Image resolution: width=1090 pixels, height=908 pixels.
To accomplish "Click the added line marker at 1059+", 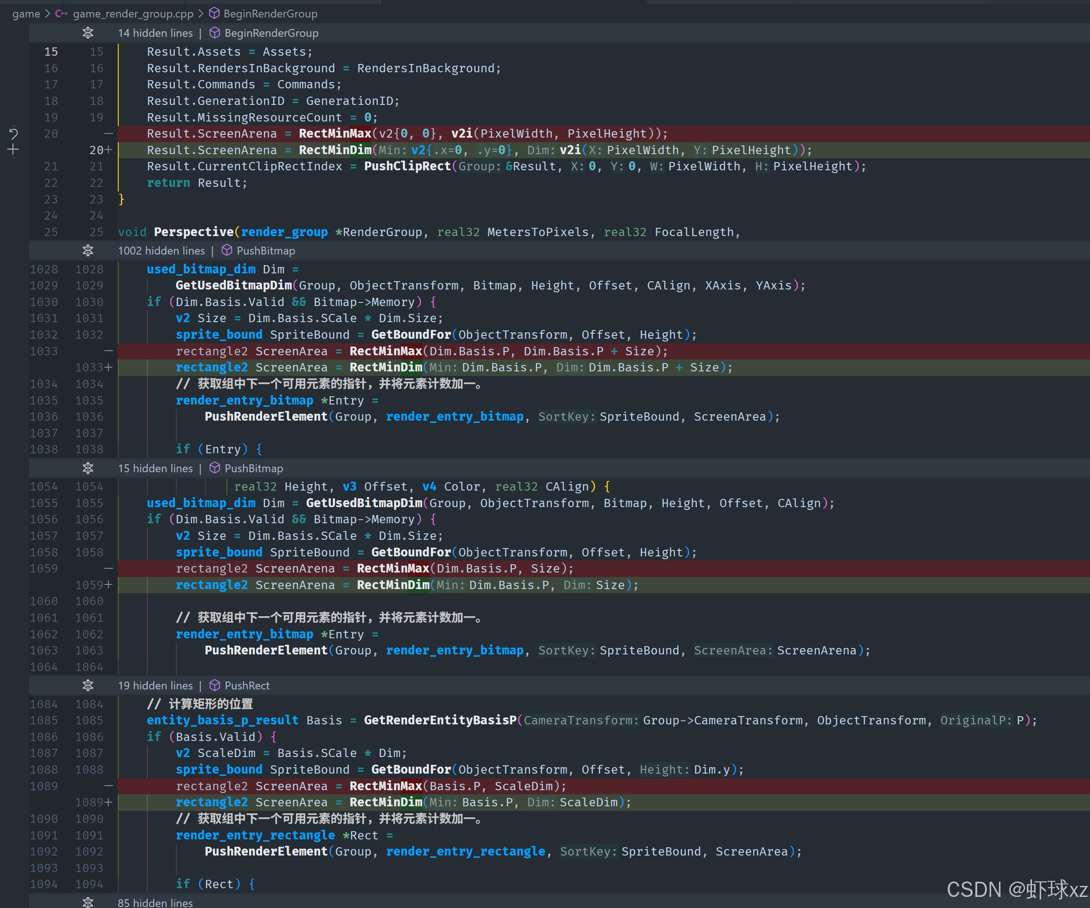I will [108, 585].
